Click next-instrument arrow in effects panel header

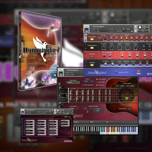click(x=132, y=27)
